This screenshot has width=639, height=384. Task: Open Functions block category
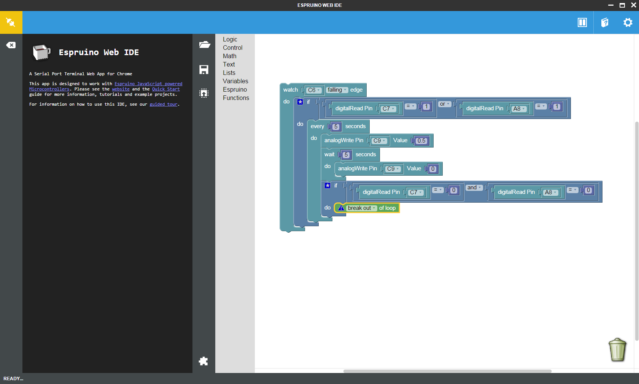[236, 98]
